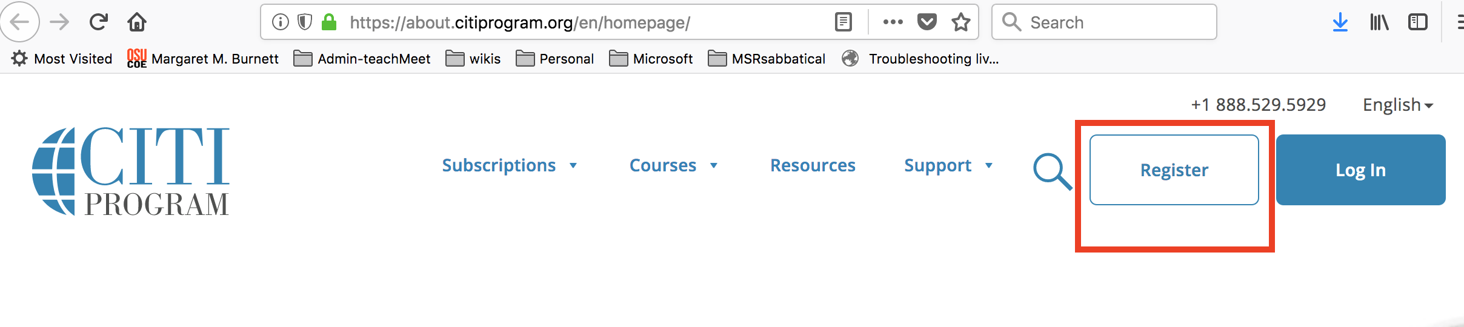Open the Support navigation menu

click(x=948, y=165)
